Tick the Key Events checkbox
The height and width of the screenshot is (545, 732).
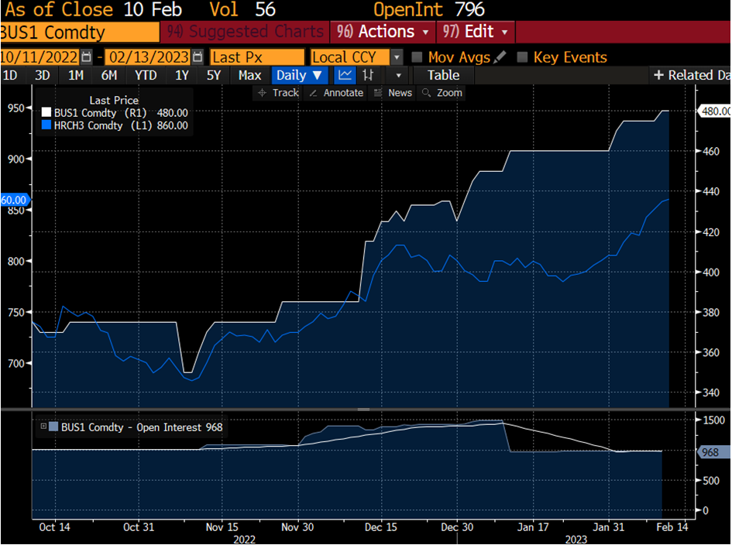point(522,57)
